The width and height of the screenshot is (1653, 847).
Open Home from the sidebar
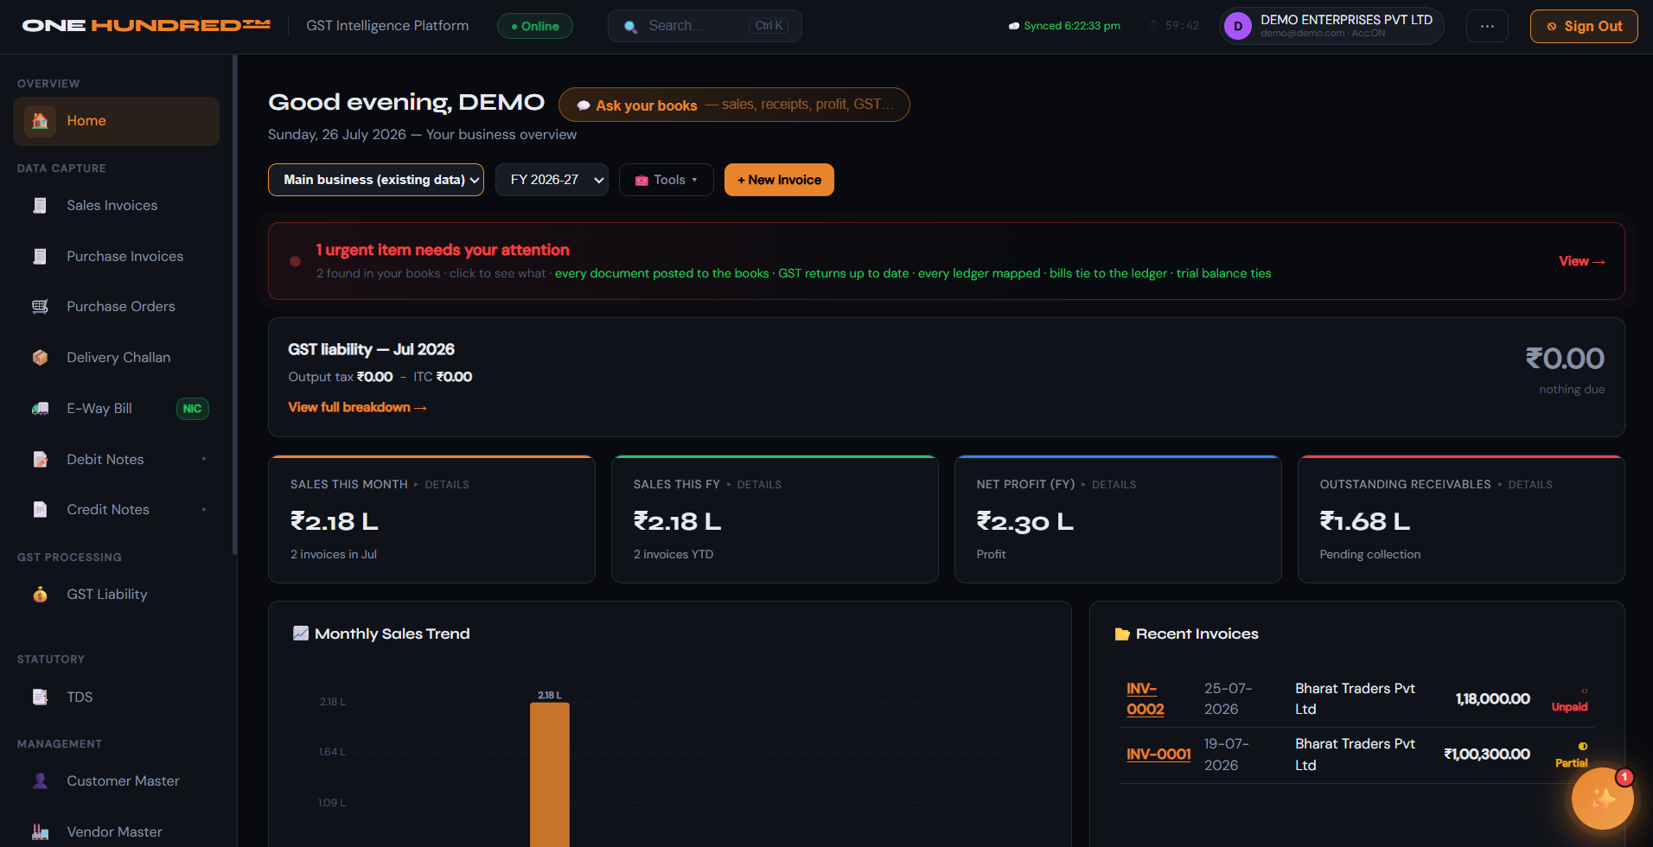[116, 121]
